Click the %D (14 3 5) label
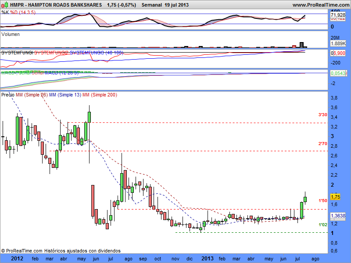 [x=23, y=12]
